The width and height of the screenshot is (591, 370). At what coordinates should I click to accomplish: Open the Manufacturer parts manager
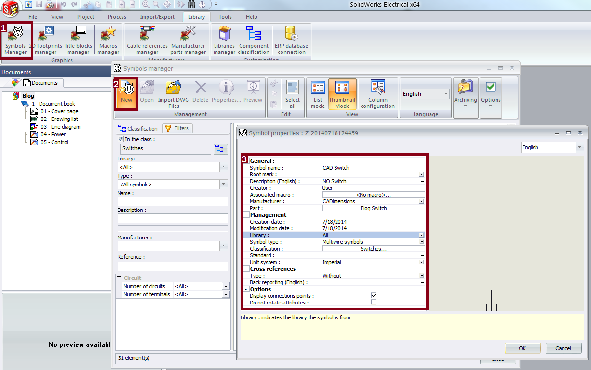188,40
